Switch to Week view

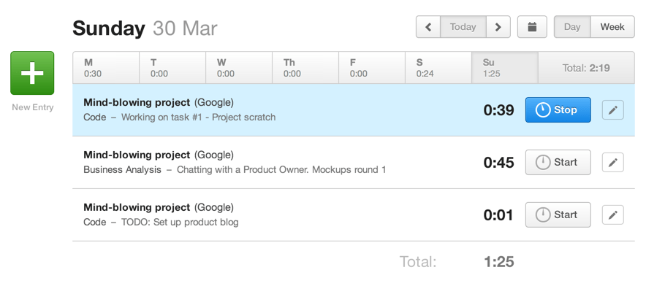click(x=612, y=27)
